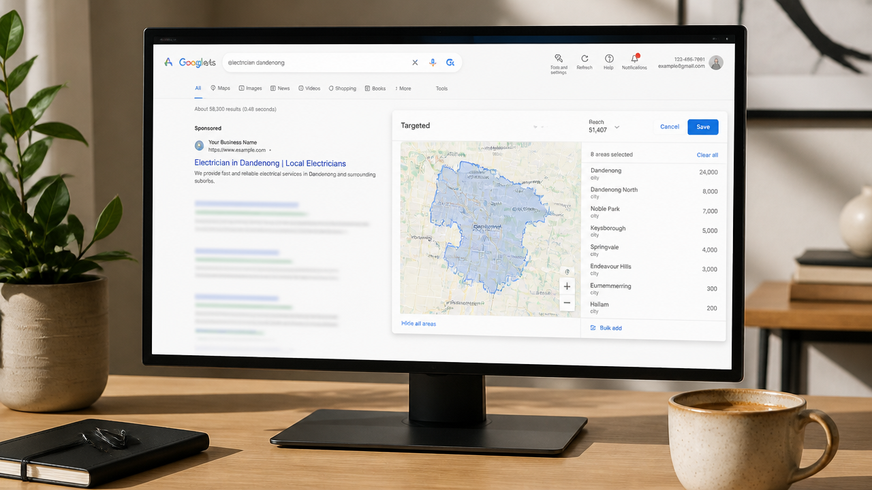Image resolution: width=872 pixels, height=490 pixels.
Task: Open the Notifications bell
Action: pyautogui.click(x=634, y=62)
